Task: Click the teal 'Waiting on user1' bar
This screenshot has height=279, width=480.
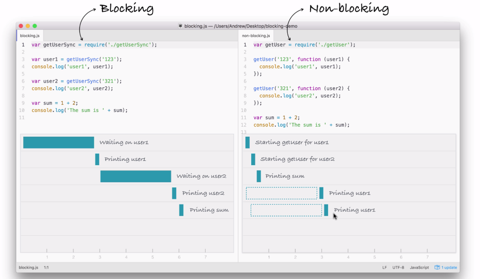Action: point(58,142)
